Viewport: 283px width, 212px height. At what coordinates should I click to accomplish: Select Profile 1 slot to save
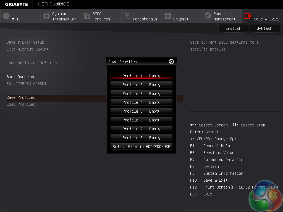pyautogui.click(x=141, y=76)
